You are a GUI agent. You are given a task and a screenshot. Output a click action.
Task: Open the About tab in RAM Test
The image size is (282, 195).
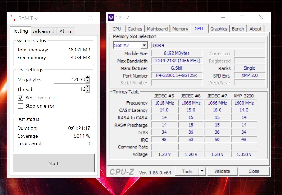[x=66, y=31]
